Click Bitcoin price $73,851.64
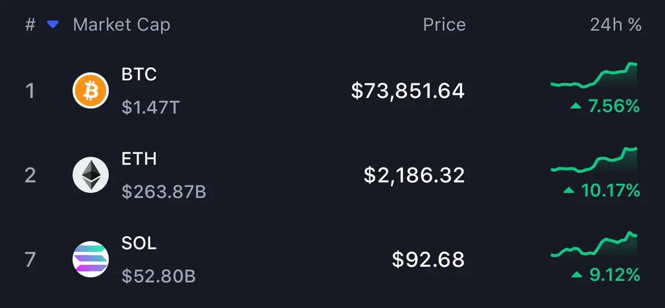665x308 pixels. (x=408, y=91)
